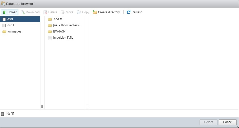
Task: Open the [ria] - BitlockerTest folder
Action: 67,25
